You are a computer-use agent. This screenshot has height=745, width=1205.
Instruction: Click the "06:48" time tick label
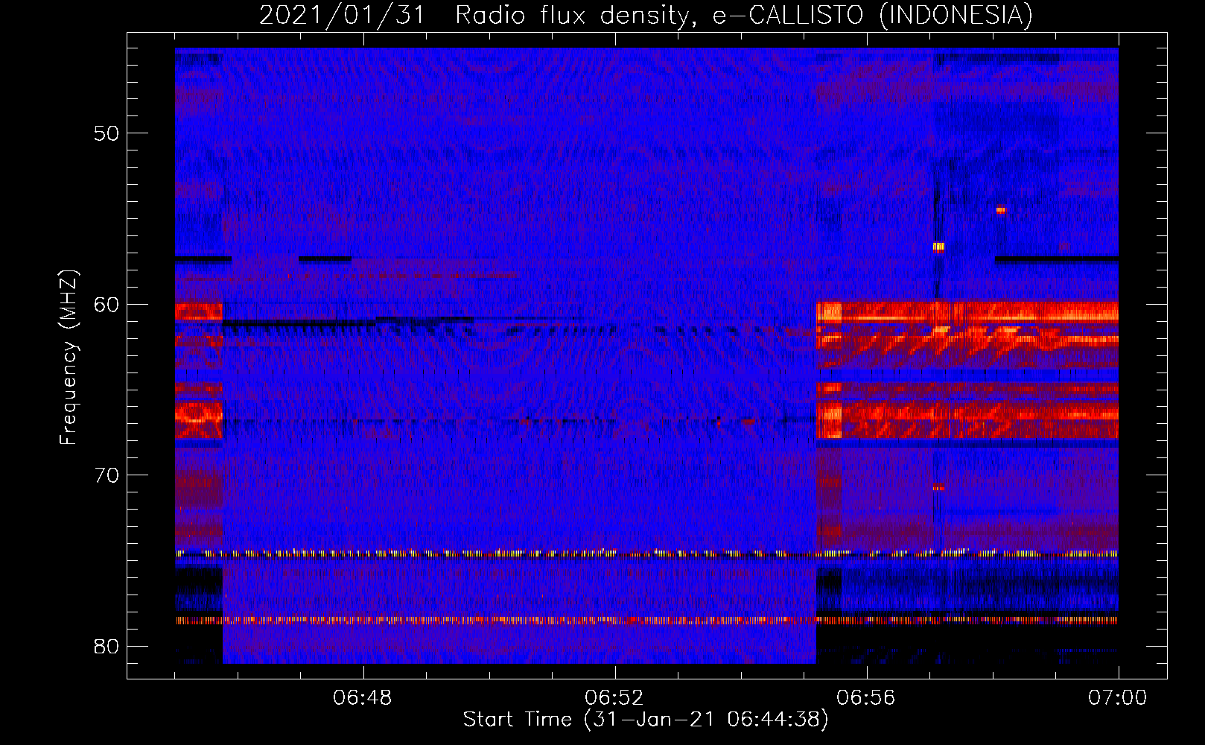point(363,698)
